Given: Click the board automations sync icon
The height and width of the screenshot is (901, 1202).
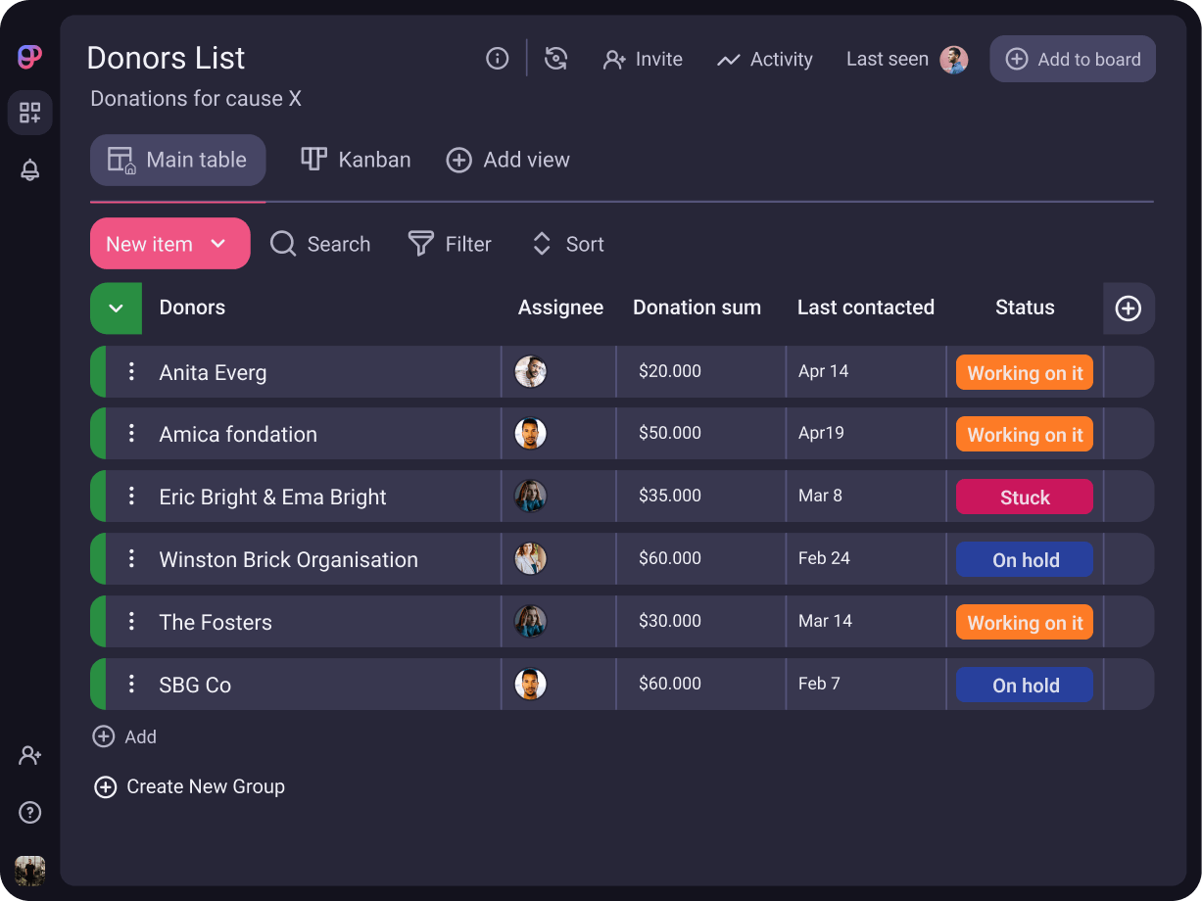Looking at the screenshot, I should [556, 59].
